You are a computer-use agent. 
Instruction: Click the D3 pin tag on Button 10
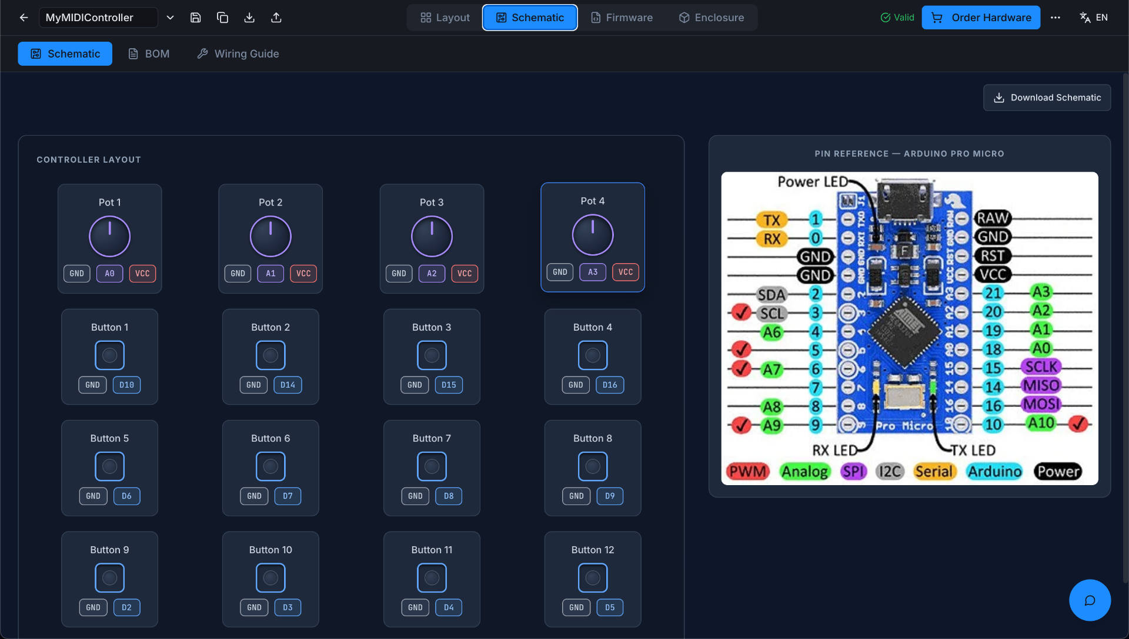[288, 608]
